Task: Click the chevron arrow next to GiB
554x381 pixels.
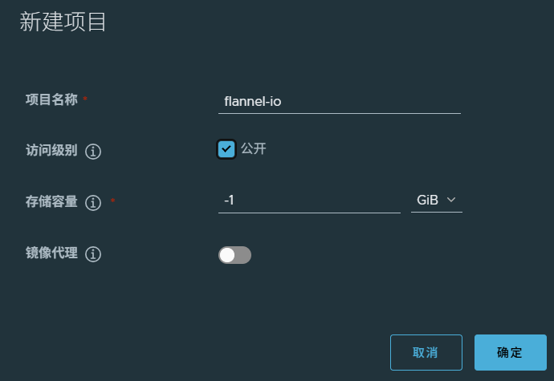Action: [x=451, y=200]
